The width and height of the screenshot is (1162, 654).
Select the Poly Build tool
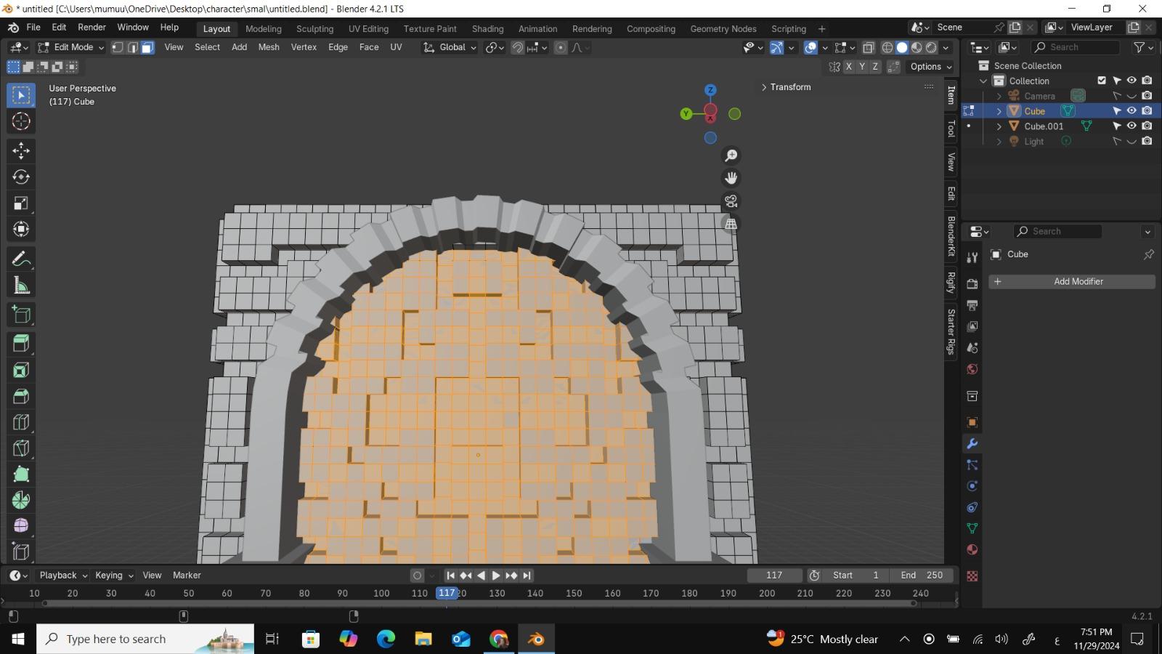click(x=21, y=475)
